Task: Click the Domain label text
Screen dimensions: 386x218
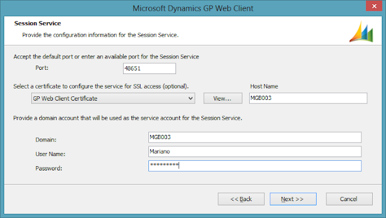Action: pos(46,140)
